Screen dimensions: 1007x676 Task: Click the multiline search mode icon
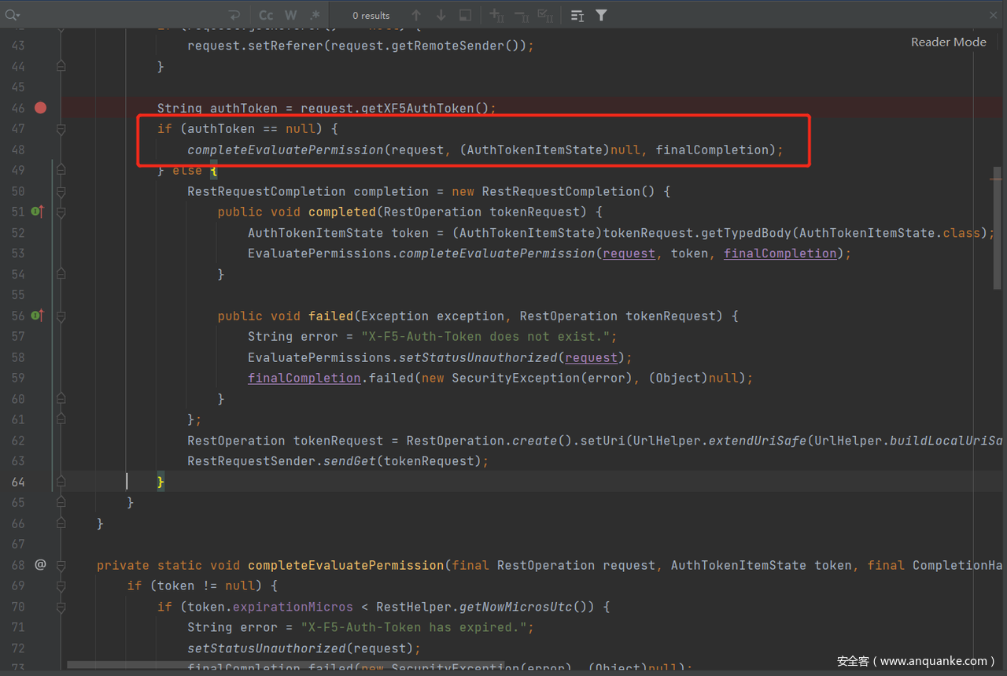coord(577,15)
